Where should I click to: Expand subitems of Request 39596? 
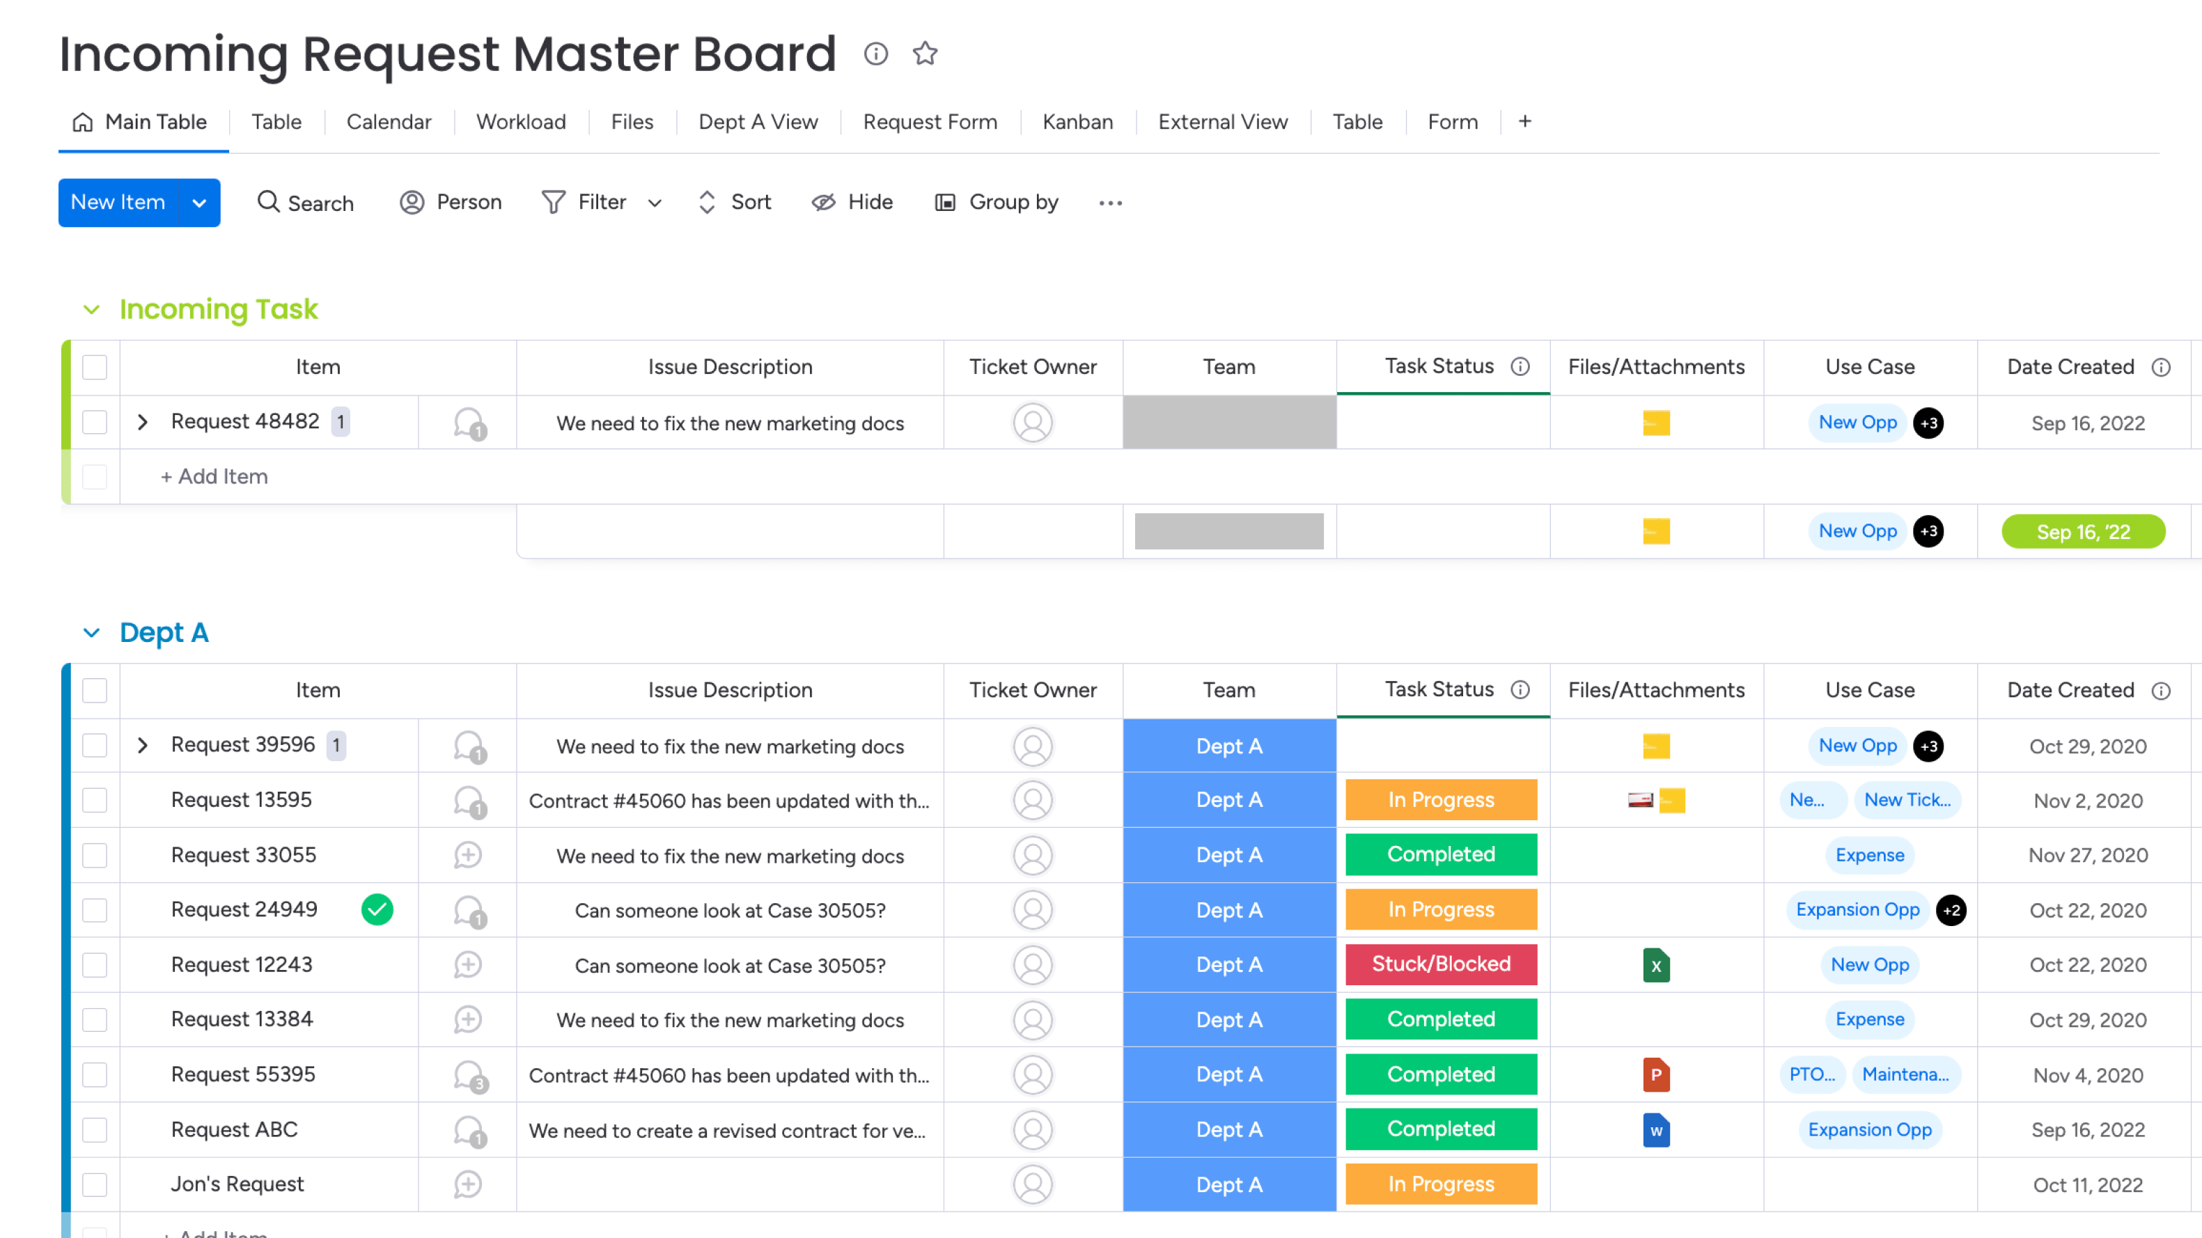[x=143, y=746]
